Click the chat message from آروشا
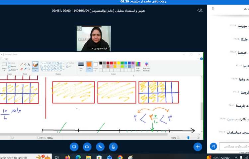The width and height of the screenshot is (249, 159). click(x=240, y=92)
